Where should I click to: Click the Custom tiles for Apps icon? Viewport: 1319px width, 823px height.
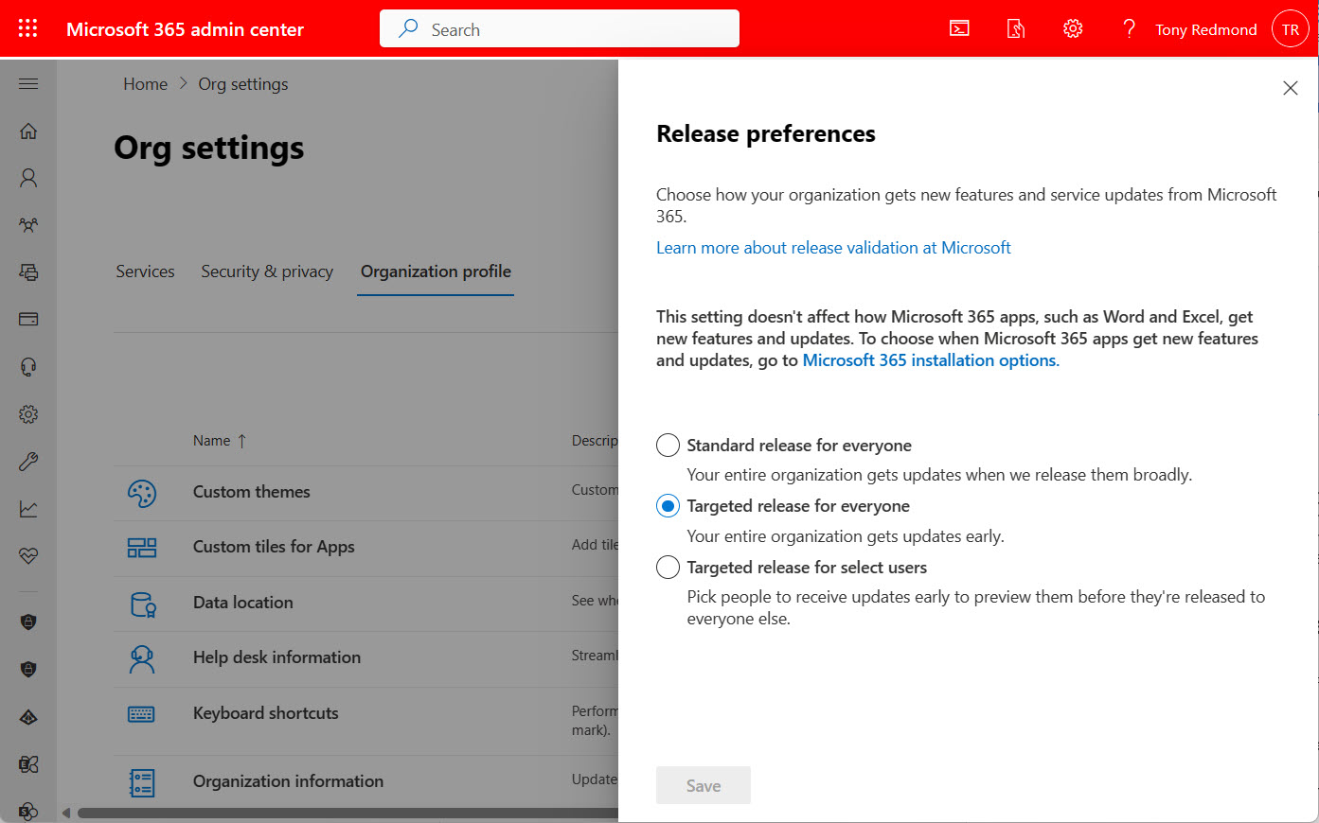142,548
